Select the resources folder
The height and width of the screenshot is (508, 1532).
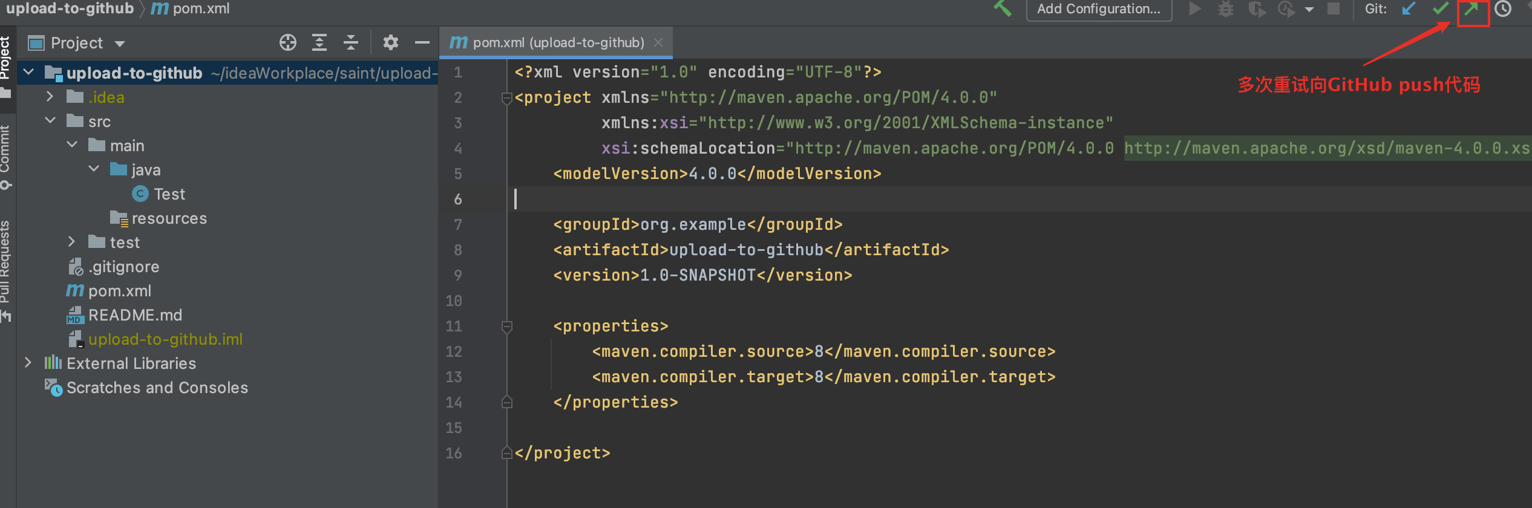[x=159, y=218]
